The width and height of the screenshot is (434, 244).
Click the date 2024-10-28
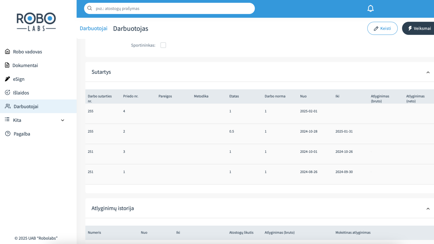click(309, 131)
